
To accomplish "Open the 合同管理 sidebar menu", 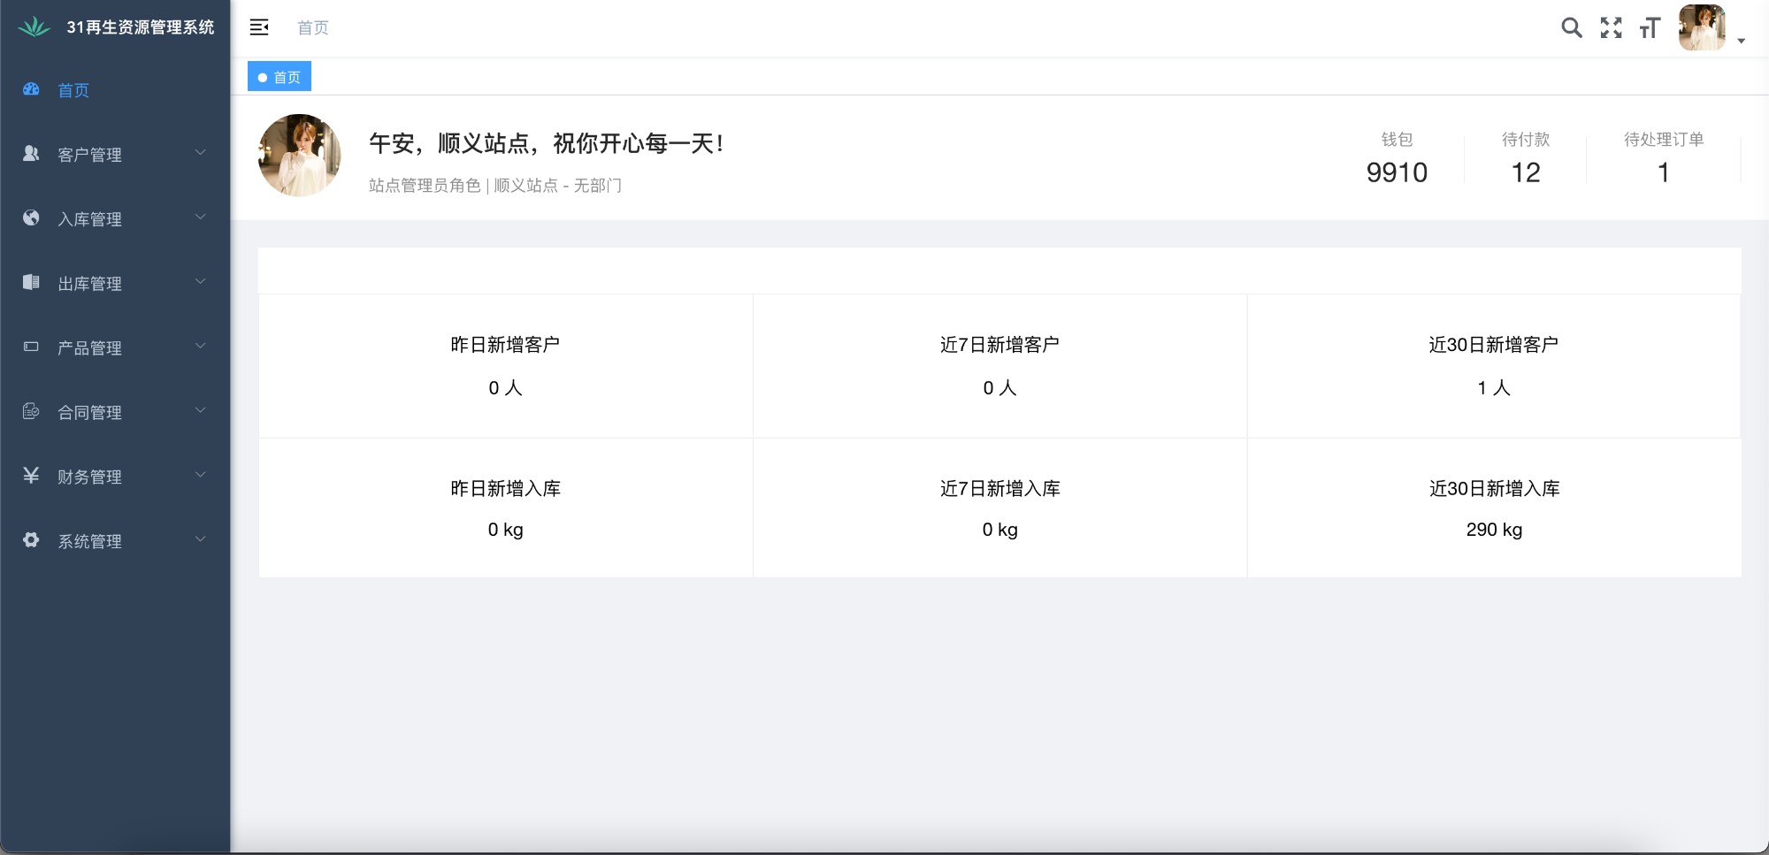I will [x=115, y=412].
